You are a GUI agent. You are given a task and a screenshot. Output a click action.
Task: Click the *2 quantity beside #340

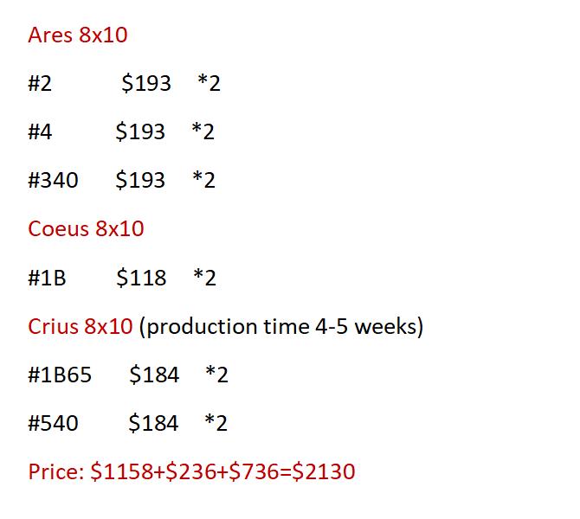tap(203, 180)
